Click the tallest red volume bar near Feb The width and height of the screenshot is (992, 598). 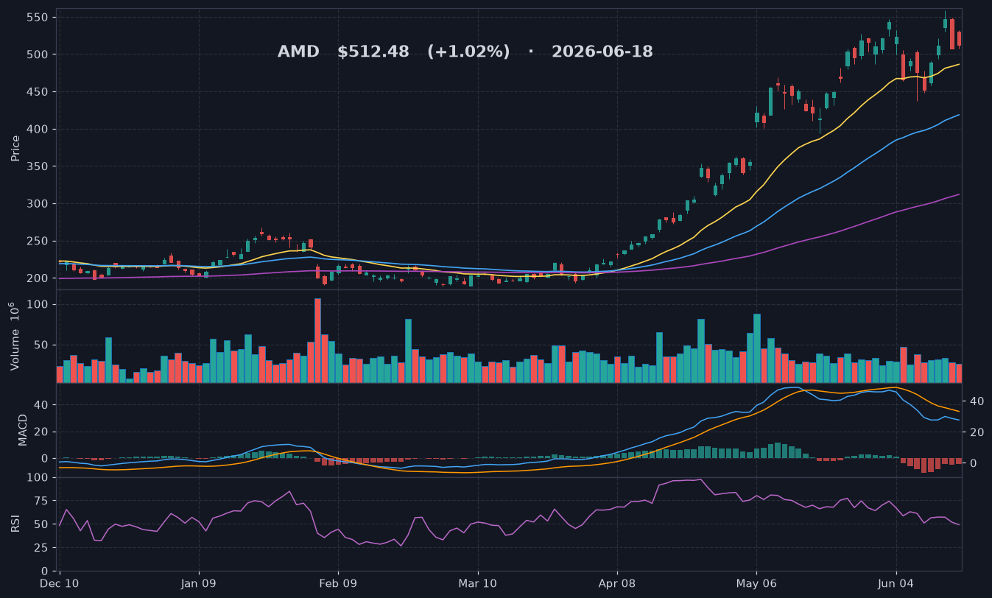[x=318, y=340]
